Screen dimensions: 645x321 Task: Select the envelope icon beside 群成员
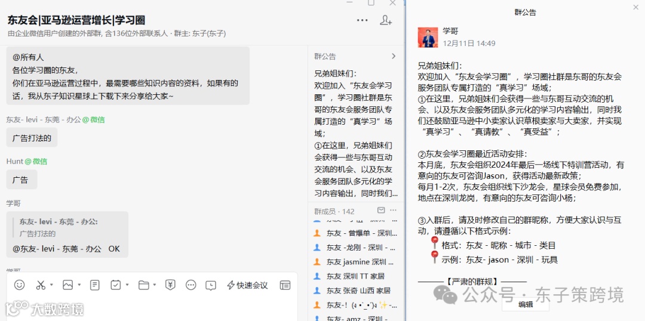381,211
